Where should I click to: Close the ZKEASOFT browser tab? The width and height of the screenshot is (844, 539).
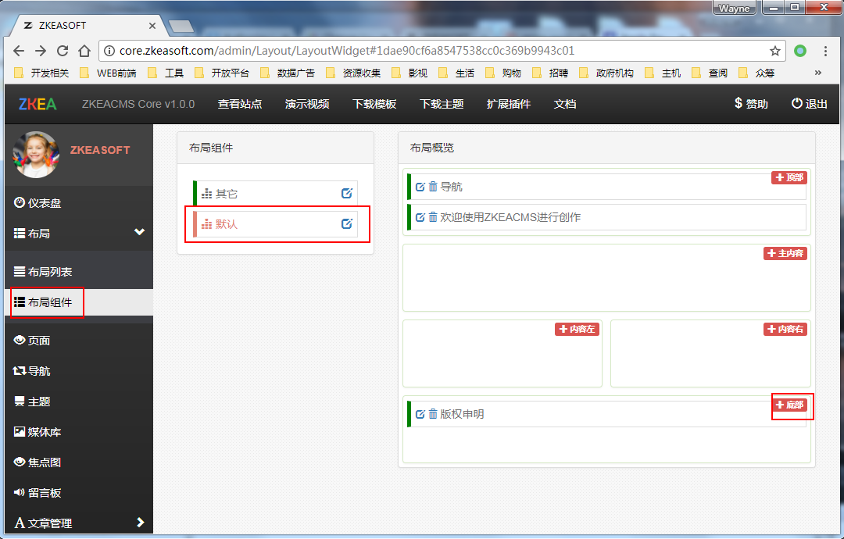(152, 25)
